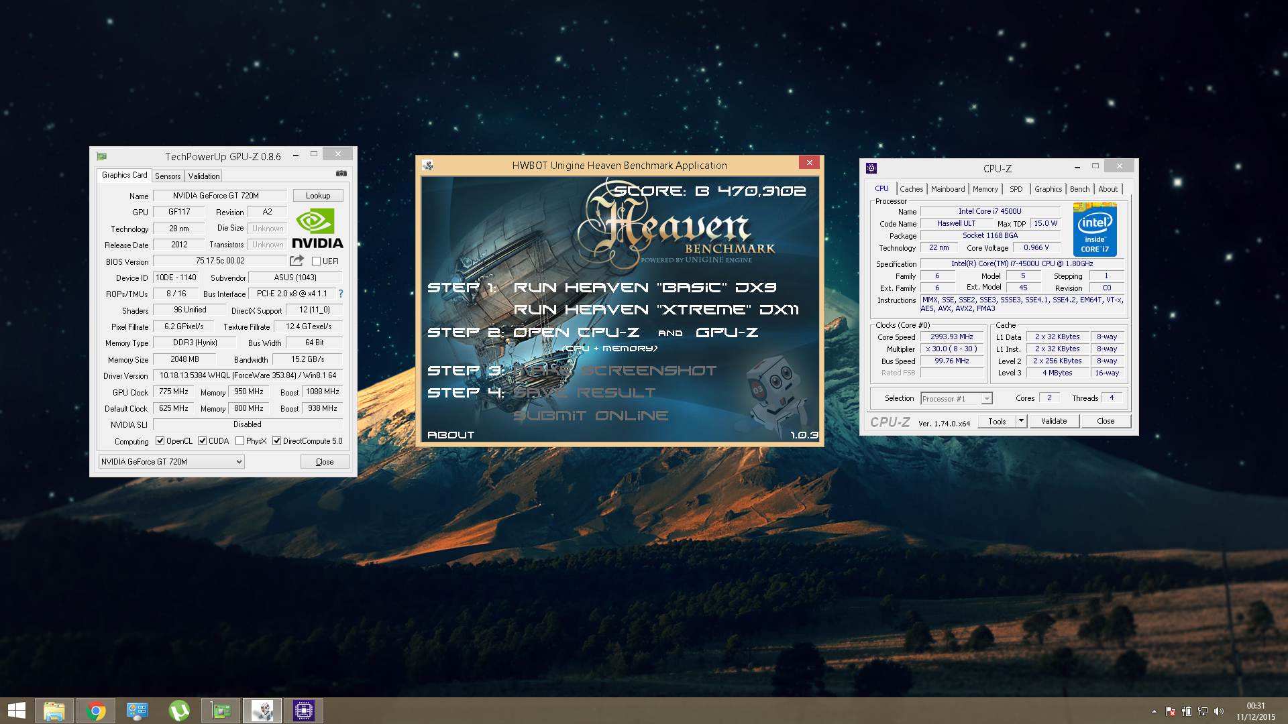Open the About tab in CPU-Z
Viewport: 1288px width, 724px height.
click(x=1108, y=189)
